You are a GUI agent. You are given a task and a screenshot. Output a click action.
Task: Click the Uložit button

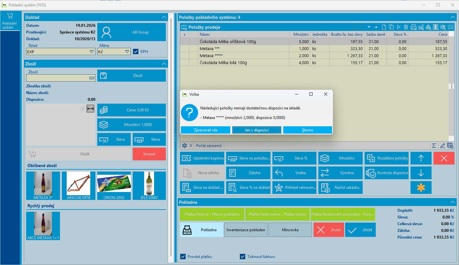click(360, 230)
